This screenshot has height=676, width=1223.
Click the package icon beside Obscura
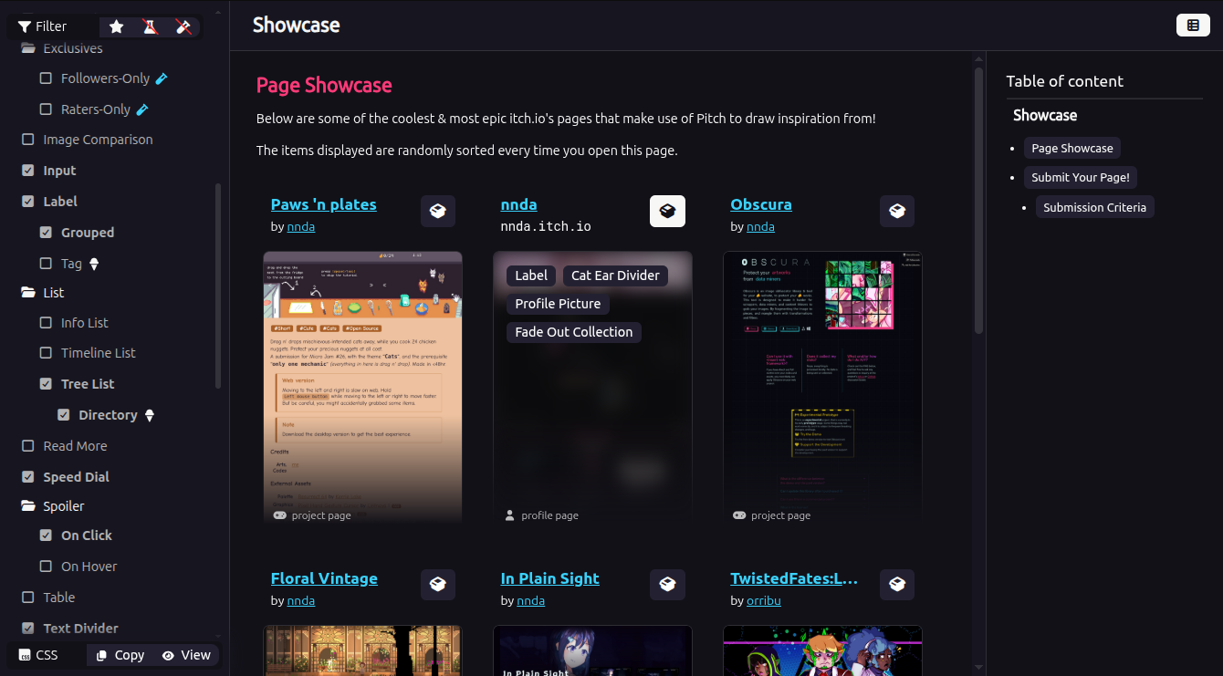(897, 211)
